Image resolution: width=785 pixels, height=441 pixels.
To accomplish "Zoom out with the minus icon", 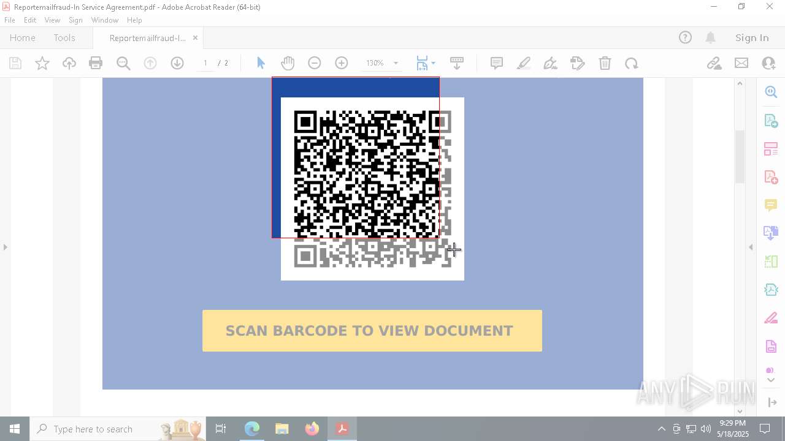I will [x=315, y=63].
